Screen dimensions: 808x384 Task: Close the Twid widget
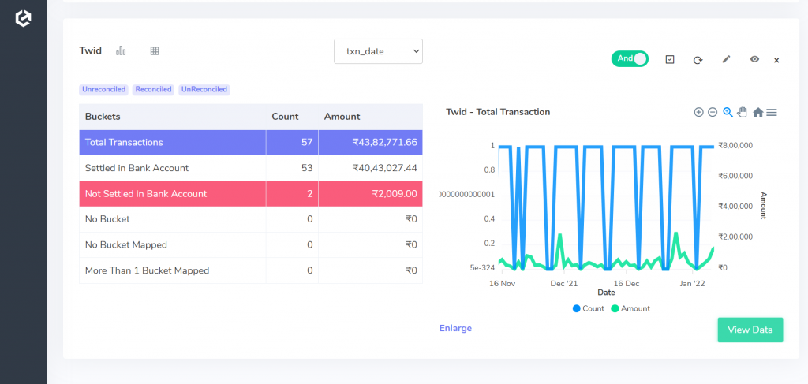tap(776, 60)
